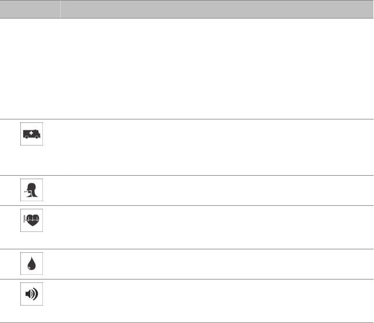Viewport: 374px width, 323px height.
Task: Click the speaker volume icon
Action: tap(31, 294)
